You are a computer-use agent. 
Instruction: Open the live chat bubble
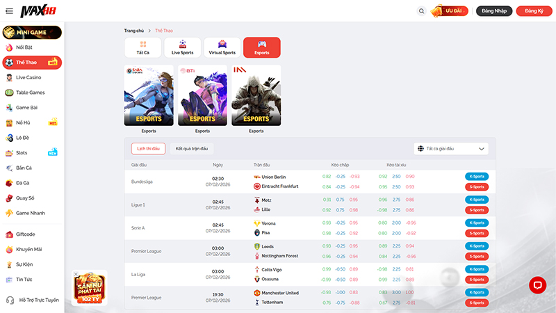click(x=537, y=285)
